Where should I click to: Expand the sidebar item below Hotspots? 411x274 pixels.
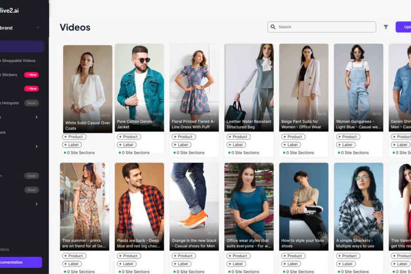tap(36, 117)
